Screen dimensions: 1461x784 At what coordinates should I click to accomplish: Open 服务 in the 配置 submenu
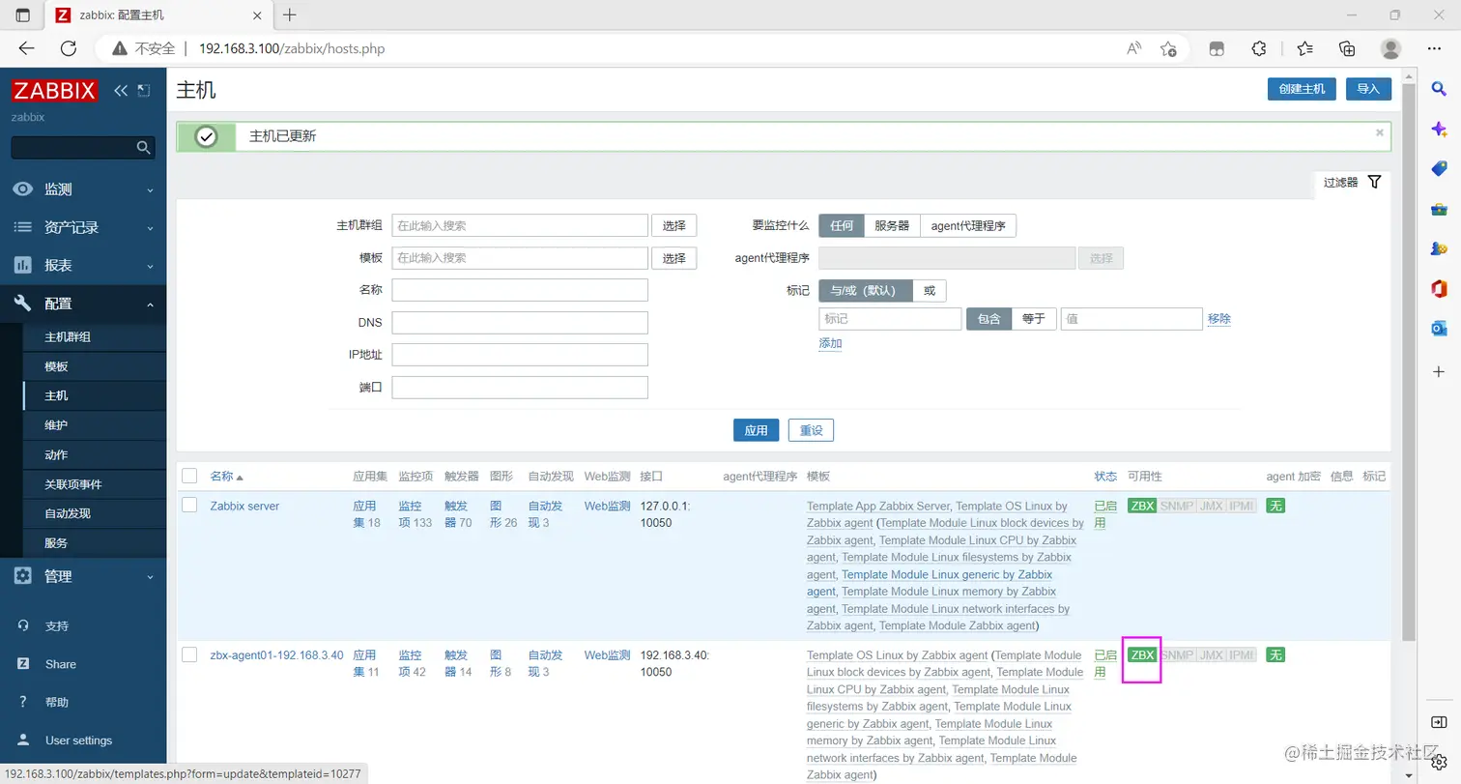point(95,543)
